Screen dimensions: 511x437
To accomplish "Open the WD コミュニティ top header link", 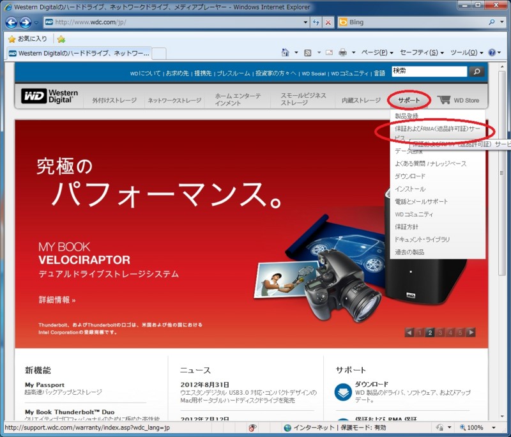I will tap(349, 73).
